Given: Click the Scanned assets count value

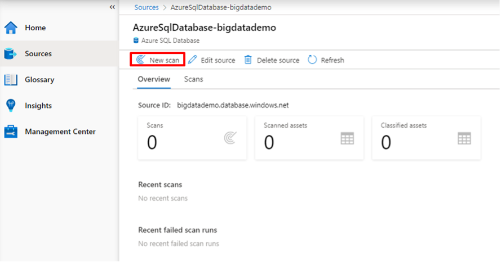Looking at the screenshot, I should 269,142.
